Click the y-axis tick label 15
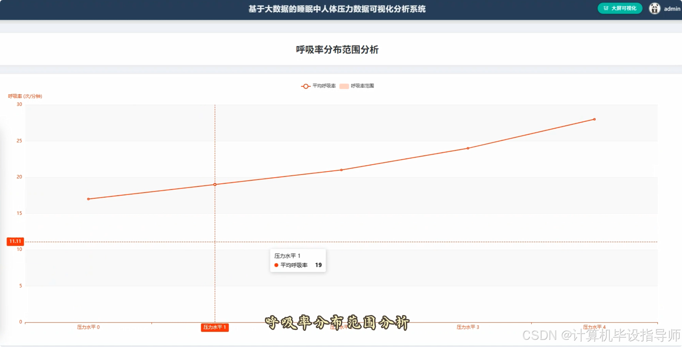 pos(19,213)
